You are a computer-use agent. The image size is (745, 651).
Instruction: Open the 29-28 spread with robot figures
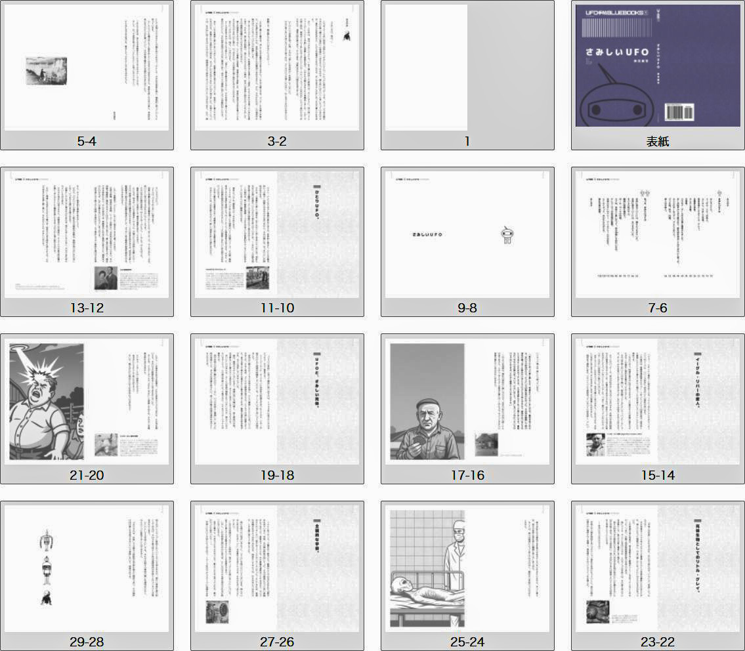87,568
